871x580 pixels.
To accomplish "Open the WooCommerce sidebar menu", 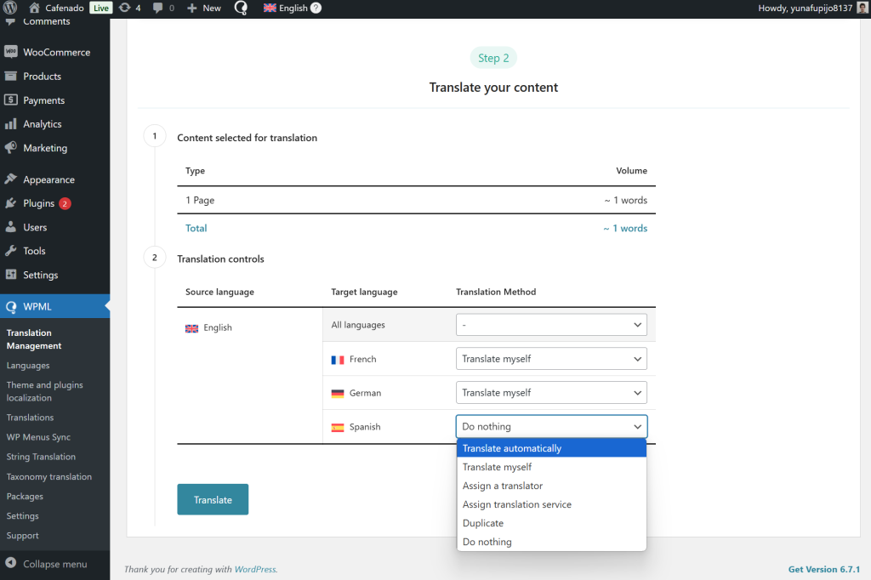I will click(57, 52).
